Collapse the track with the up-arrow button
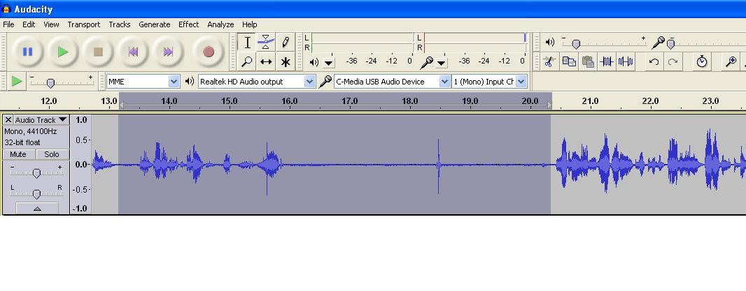The image size is (746, 291). point(36,208)
